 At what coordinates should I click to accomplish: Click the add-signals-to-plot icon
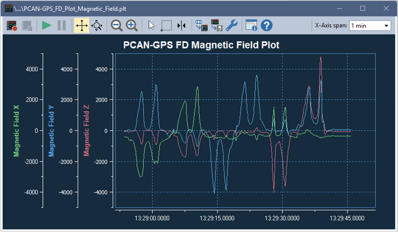tap(202, 25)
